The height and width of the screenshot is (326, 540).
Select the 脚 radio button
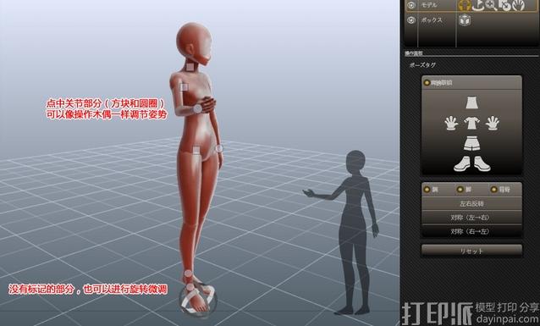point(460,189)
